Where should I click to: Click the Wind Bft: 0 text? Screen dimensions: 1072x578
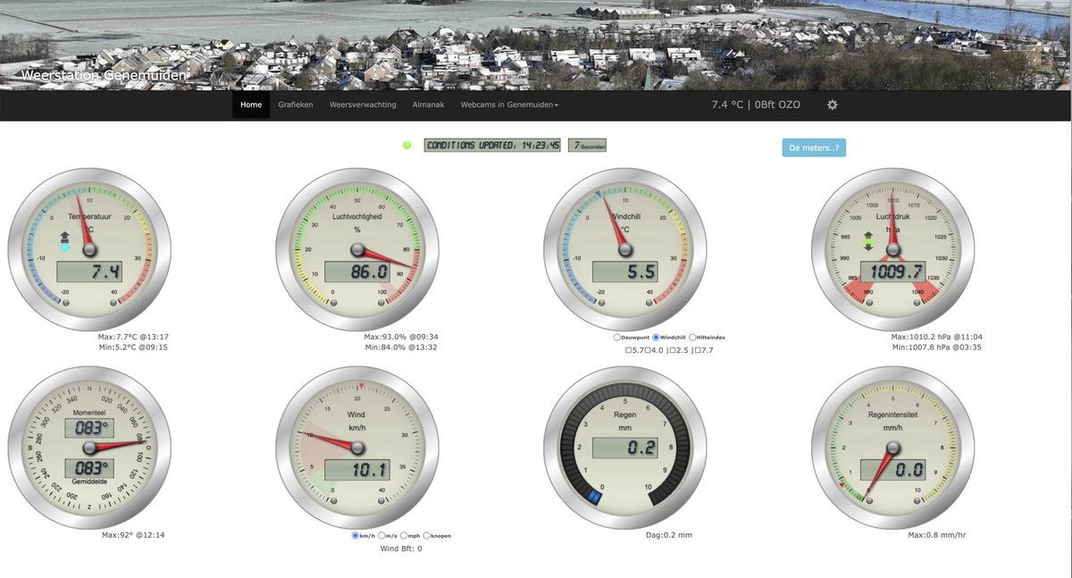point(401,549)
